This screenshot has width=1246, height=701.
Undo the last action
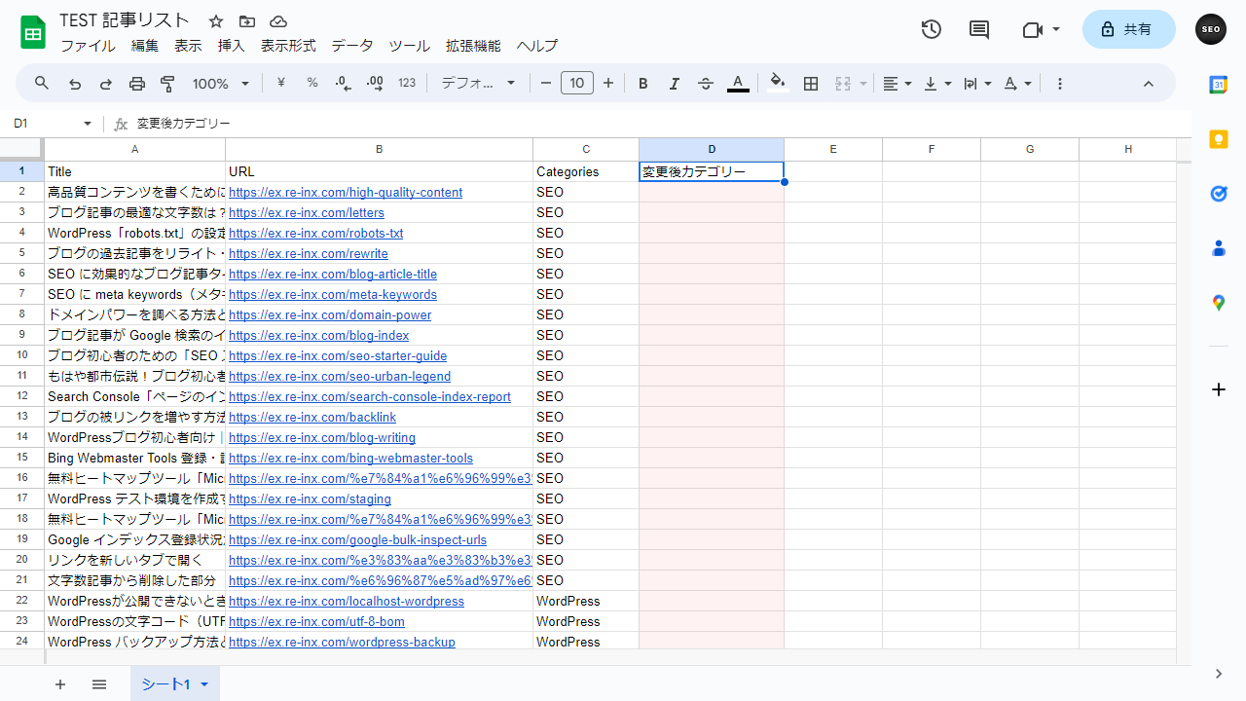click(x=75, y=84)
